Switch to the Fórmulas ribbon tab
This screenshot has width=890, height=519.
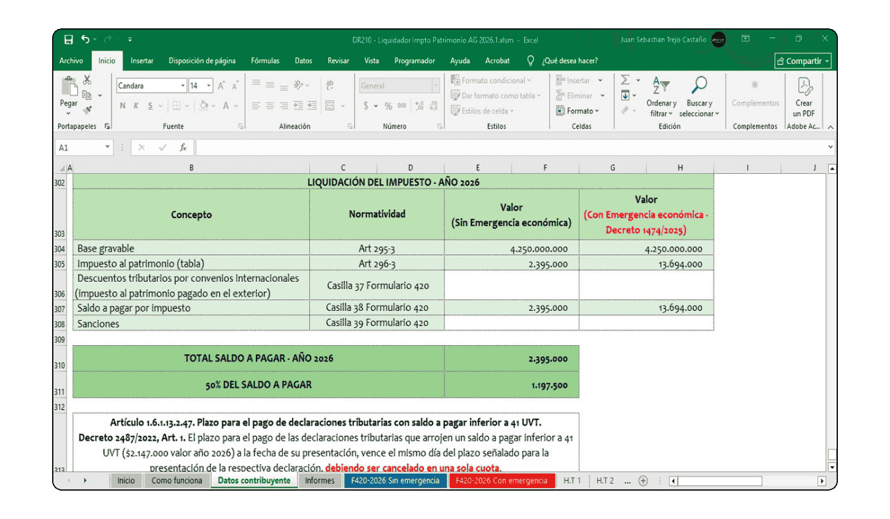point(264,61)
